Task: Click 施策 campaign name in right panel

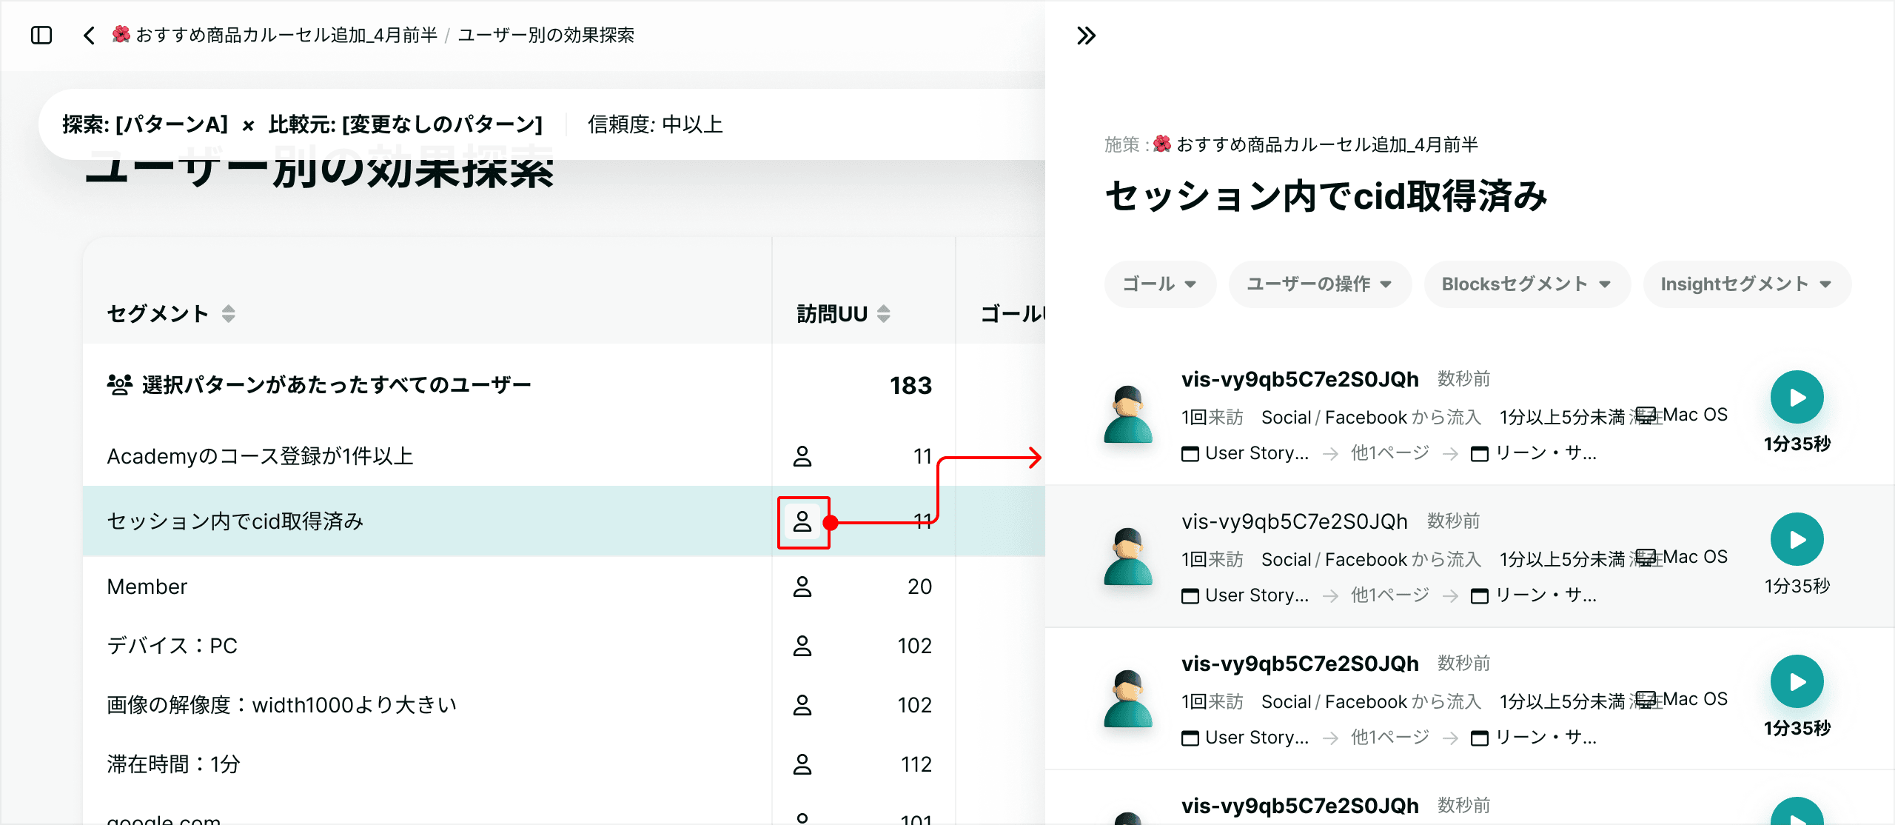Action: tap(1316, 144)
